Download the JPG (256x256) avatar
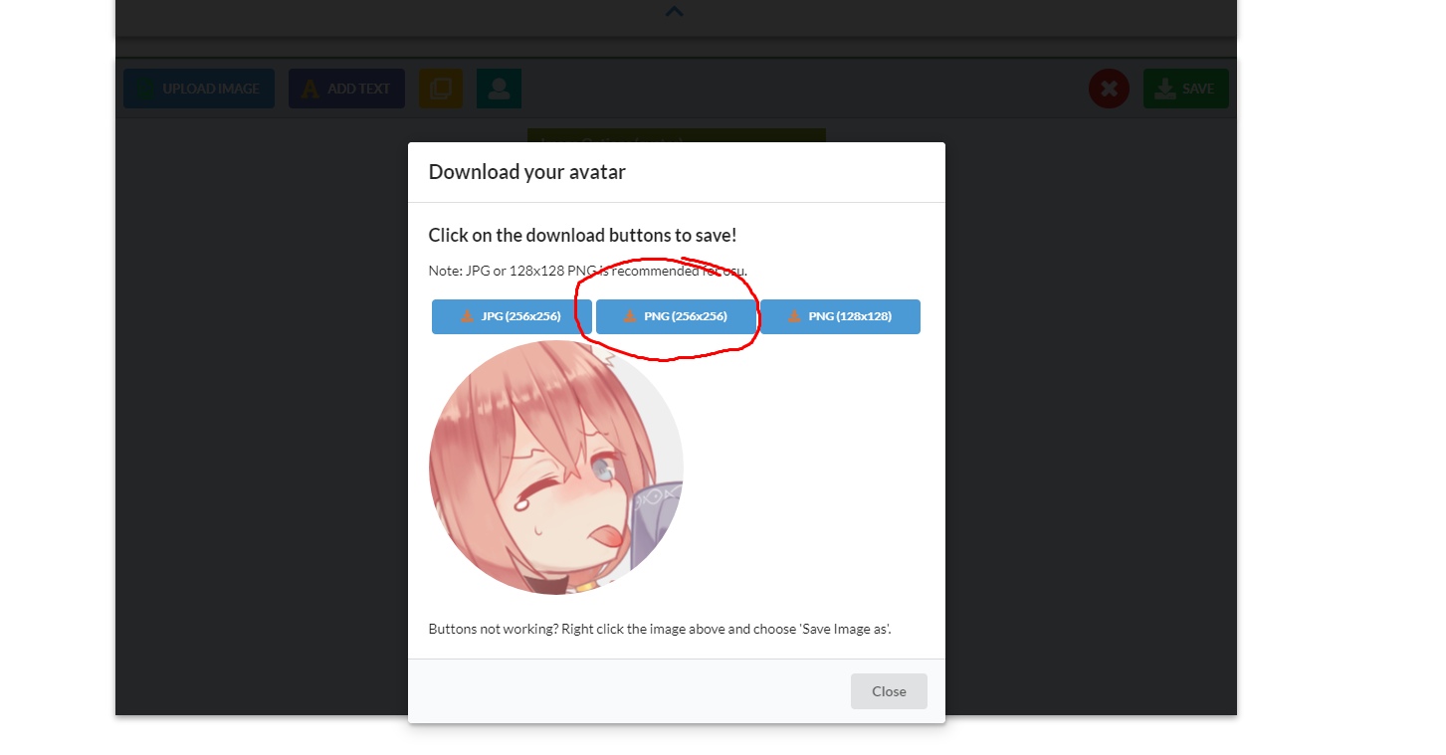The width and height of the screenshot is (1446, 755). (512, 316)
